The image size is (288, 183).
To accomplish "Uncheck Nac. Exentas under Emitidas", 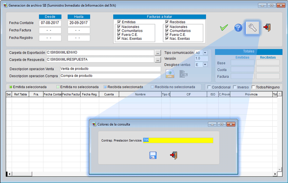I will pos(119,38).
